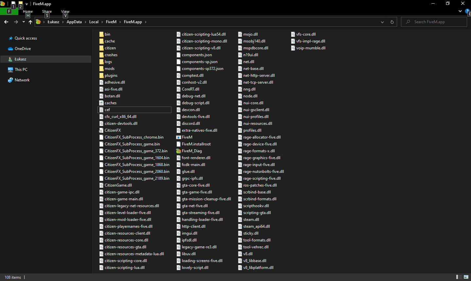The width and height of the screenshot is (471, 281).
Task: Select discord.dll file
Action: 188,124
